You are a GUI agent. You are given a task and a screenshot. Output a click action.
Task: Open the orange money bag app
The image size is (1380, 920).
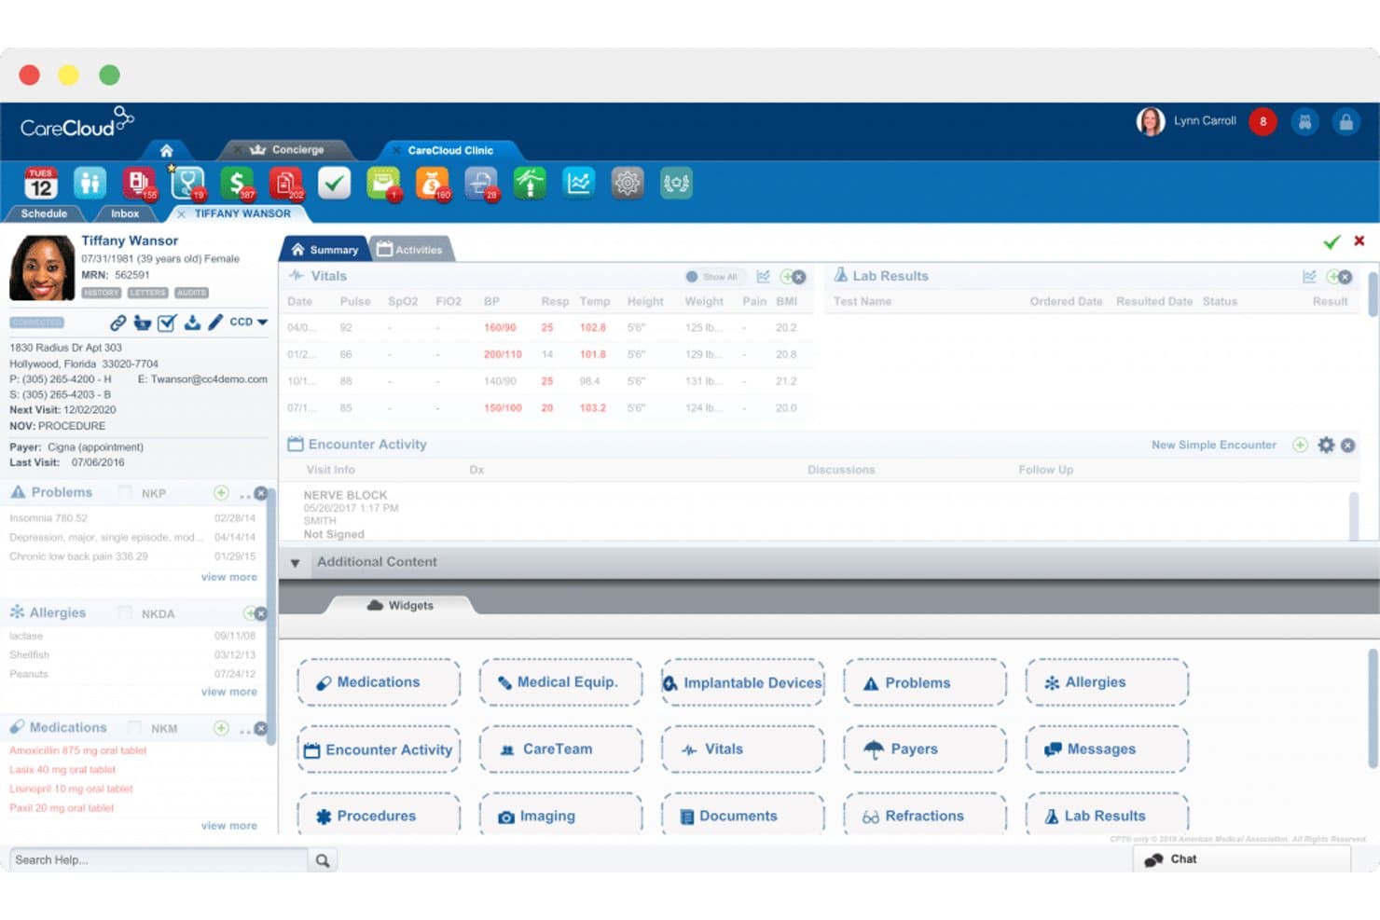point(432,184)
